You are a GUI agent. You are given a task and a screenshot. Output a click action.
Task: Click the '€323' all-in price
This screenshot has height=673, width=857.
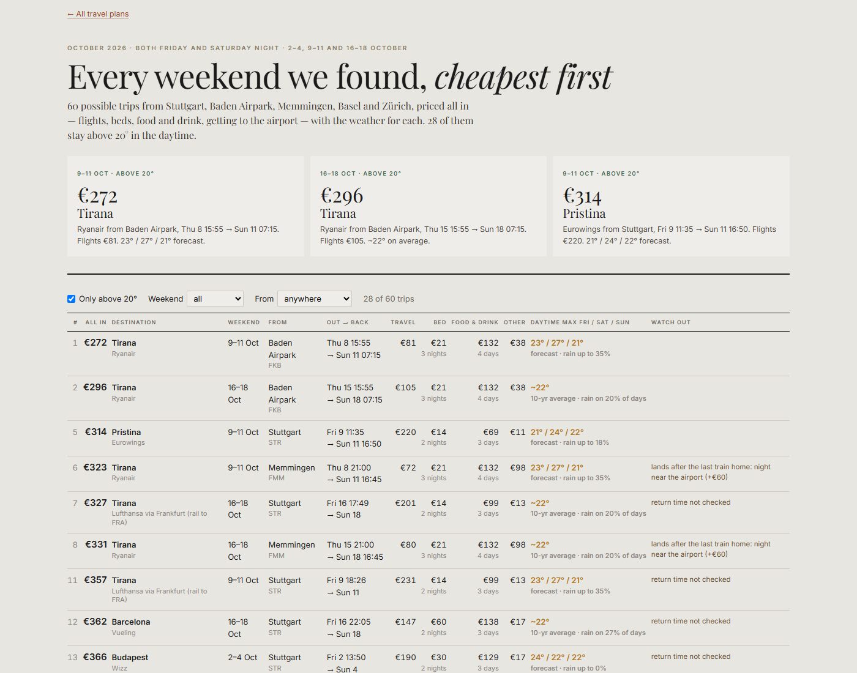tap(95, 467)
